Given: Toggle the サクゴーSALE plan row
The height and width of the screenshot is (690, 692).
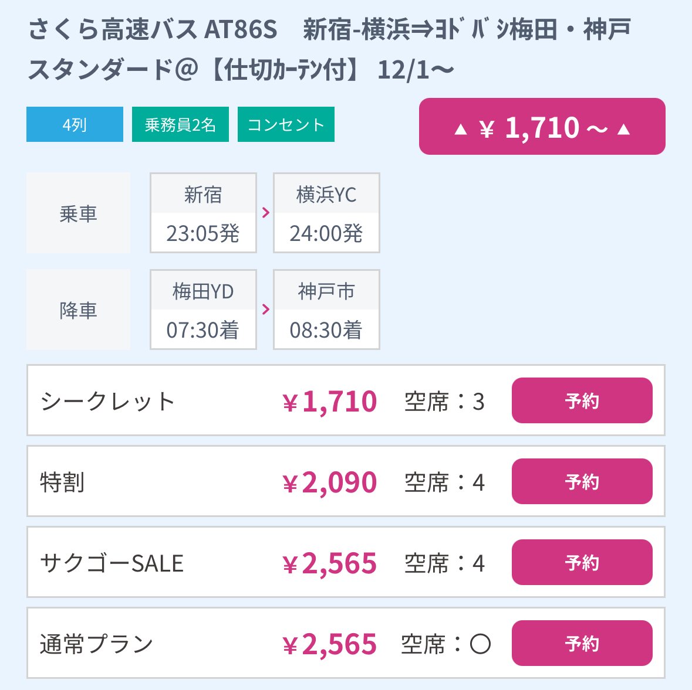Looking at the screenshot, I should (112, 562).
